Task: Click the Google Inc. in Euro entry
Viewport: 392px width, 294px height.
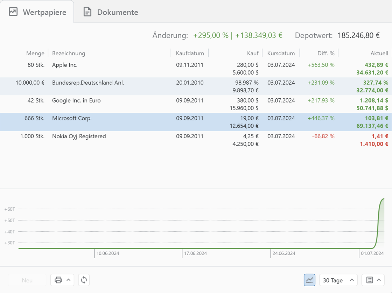Action: click(x=76, y=101)
